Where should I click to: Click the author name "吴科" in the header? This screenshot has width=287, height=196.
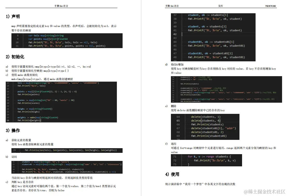coord(221,6)
